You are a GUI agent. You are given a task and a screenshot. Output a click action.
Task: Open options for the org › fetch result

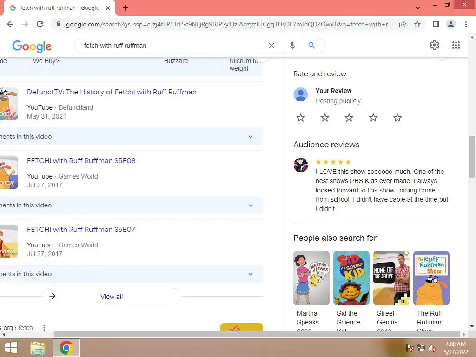44,328
